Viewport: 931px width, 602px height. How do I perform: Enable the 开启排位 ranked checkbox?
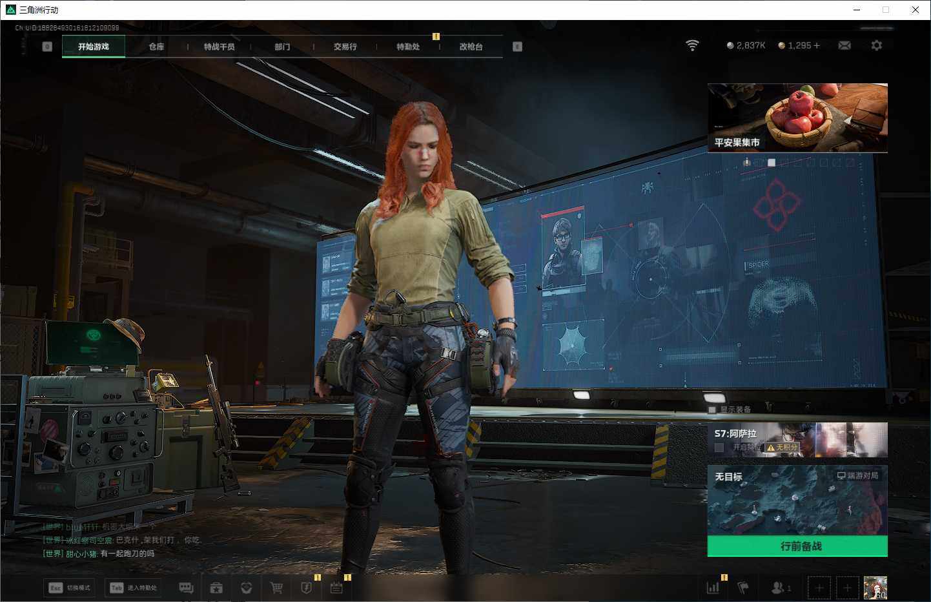[719, 448]
